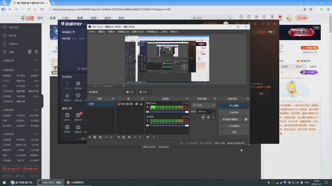The height and width of the screenshot is (186, 332).
Task: Open Desktop Audio channel three-dot options
Action: coord(147,121)
